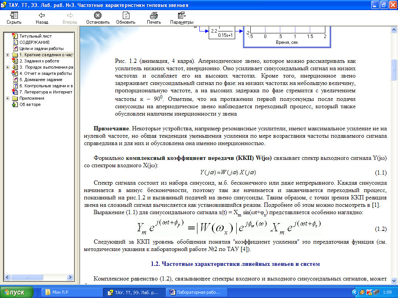Screen dimensions: 398x298
Task: Click icon beside Литература и Интернет
Action: (x=15, y=92)
